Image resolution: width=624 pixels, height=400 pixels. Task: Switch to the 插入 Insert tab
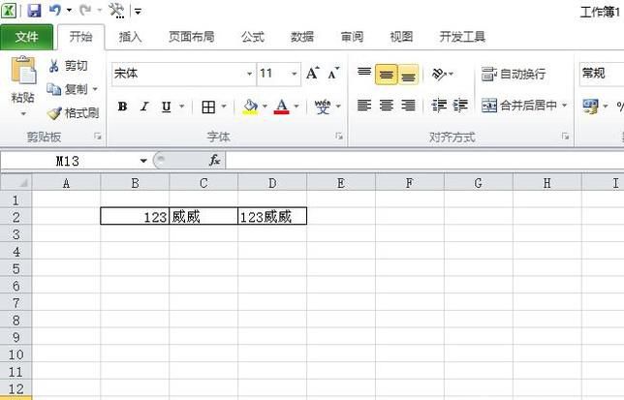click(x=131, y=37)
